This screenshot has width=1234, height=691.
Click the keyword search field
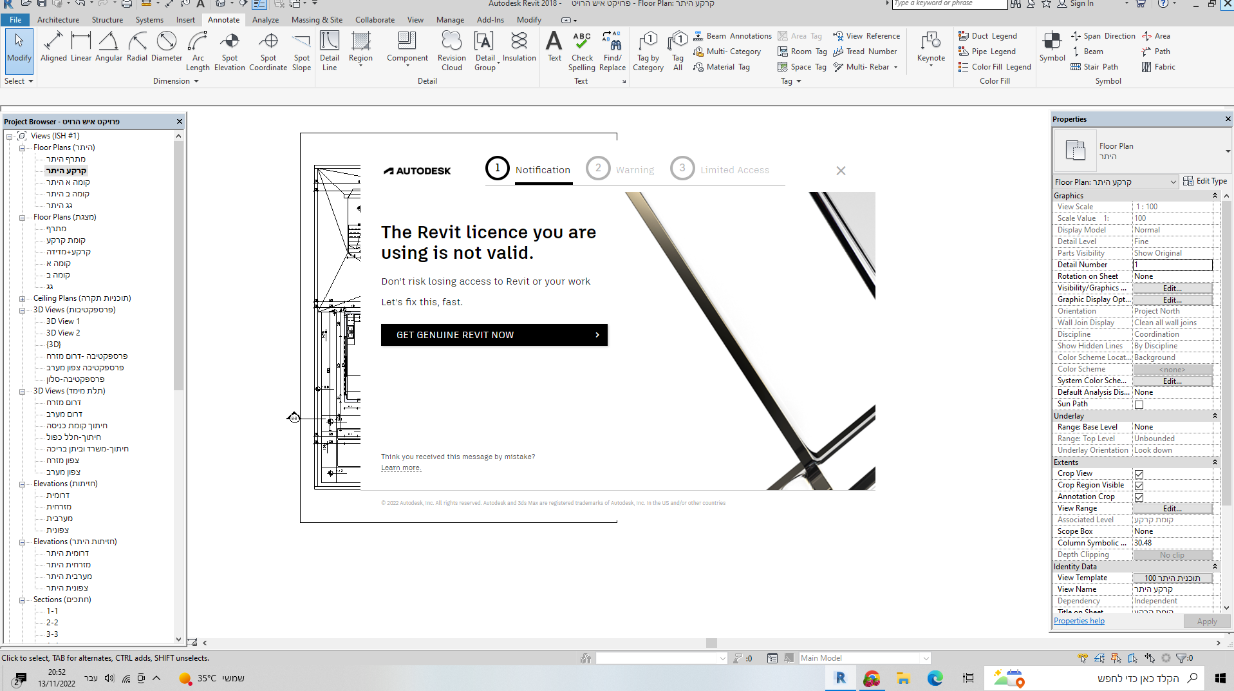[949, 4]
